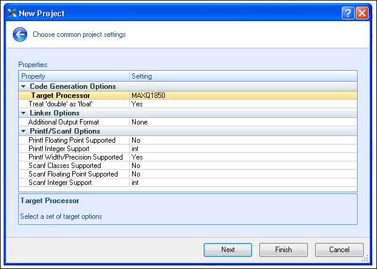Set the Additional Output Format value
Screen dimensions: 377x269
242,122
